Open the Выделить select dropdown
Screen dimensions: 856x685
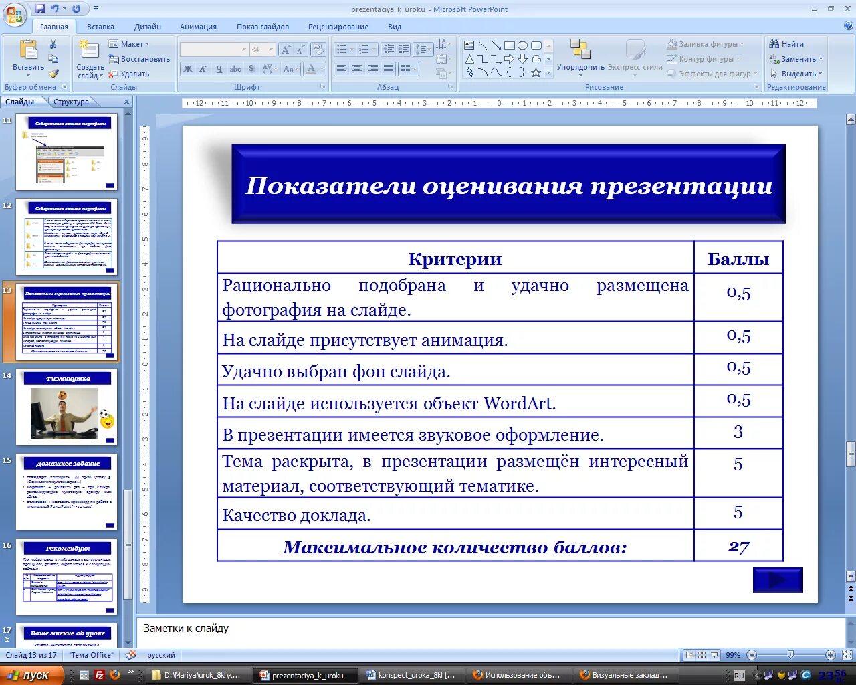[820, 74]
